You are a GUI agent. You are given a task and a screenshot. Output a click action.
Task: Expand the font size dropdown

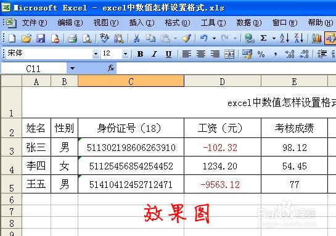pyautogui.click(x=125, y=54)
